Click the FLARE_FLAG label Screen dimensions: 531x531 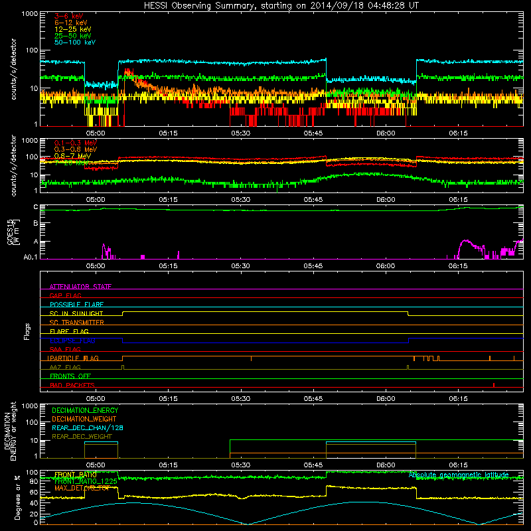tap(69, 331)
